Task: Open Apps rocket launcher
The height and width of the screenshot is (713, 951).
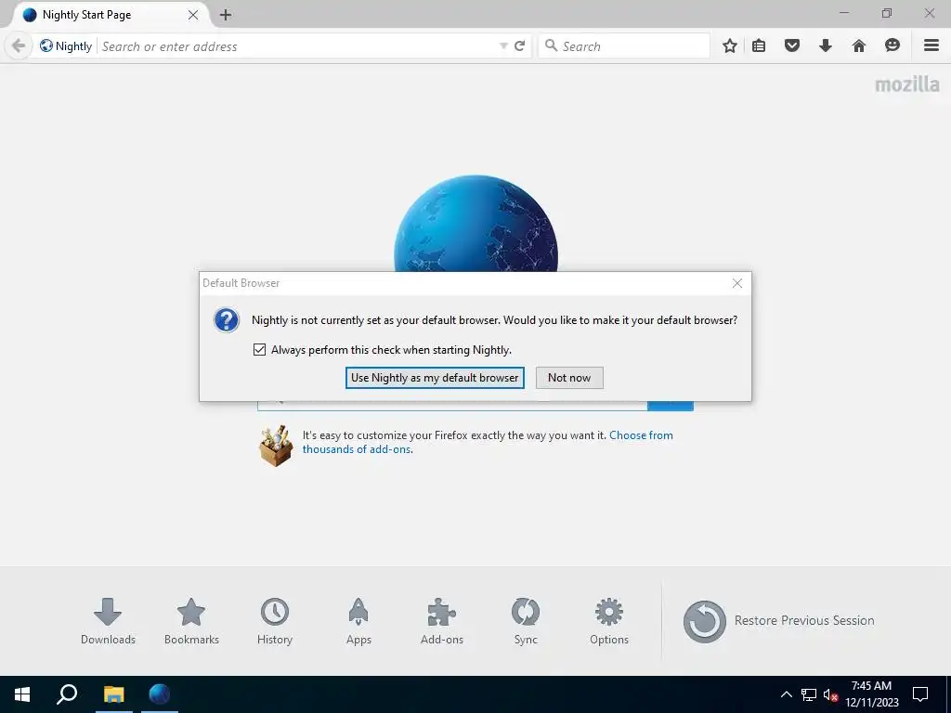Action: pyautogui.click(x=358, y=621)
